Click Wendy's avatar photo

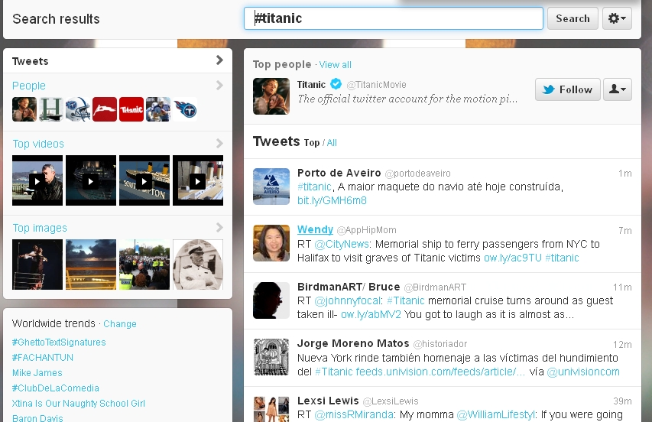click(271, 243)
